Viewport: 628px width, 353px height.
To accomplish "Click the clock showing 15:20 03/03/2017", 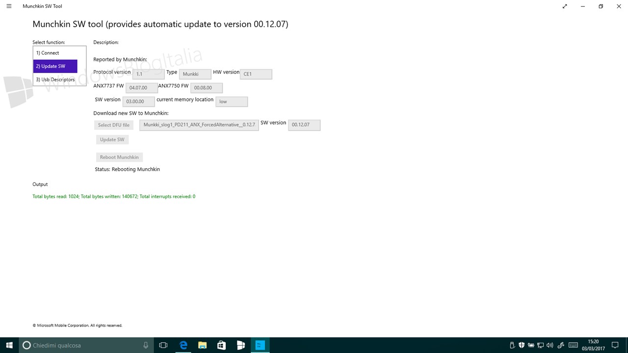I will [x=593, y=345].
